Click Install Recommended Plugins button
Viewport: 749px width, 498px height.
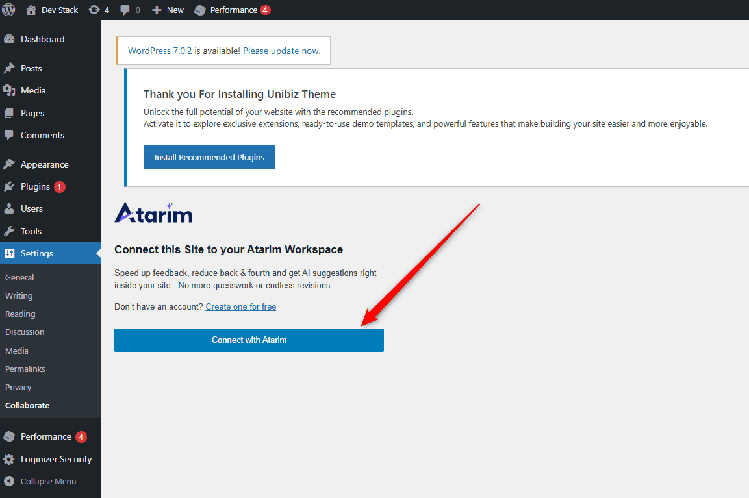[209, 157]
